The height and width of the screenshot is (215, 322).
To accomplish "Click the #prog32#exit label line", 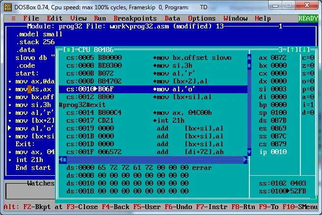I will click(x=82, y=105).
